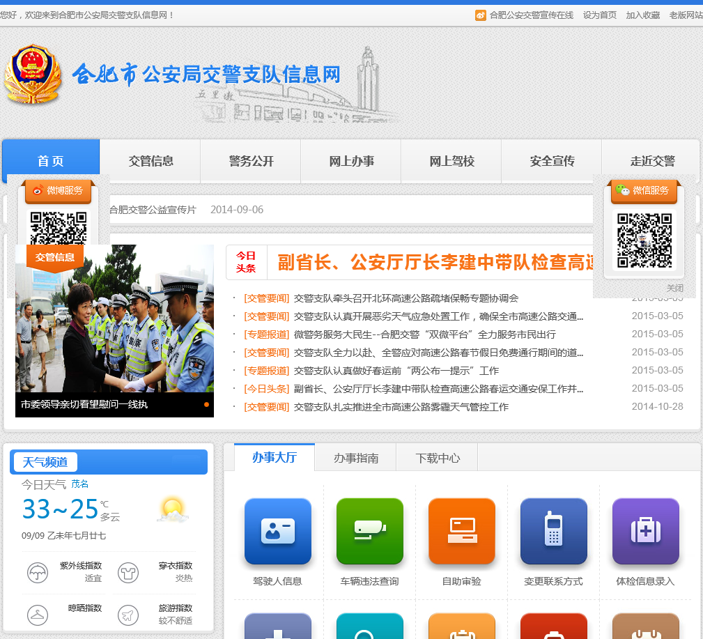Click the Weibo icon beside 合肥公安交警宣传在线
The width and height of the screenshot is (703, 639).
tap(481, 15)
